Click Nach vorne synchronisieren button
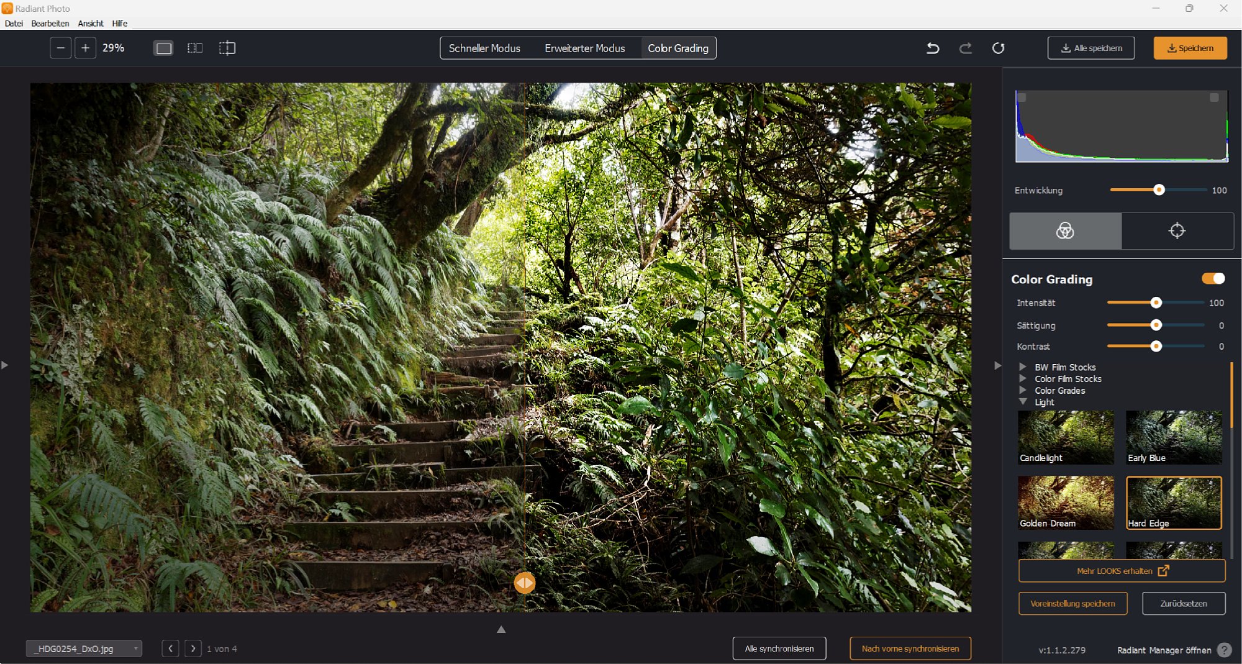 pyautogui.click(x=910, y=648)
